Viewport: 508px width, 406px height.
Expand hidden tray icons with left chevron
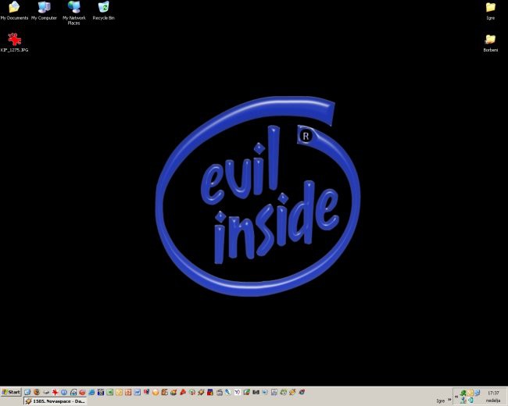[x=456, y=397]
